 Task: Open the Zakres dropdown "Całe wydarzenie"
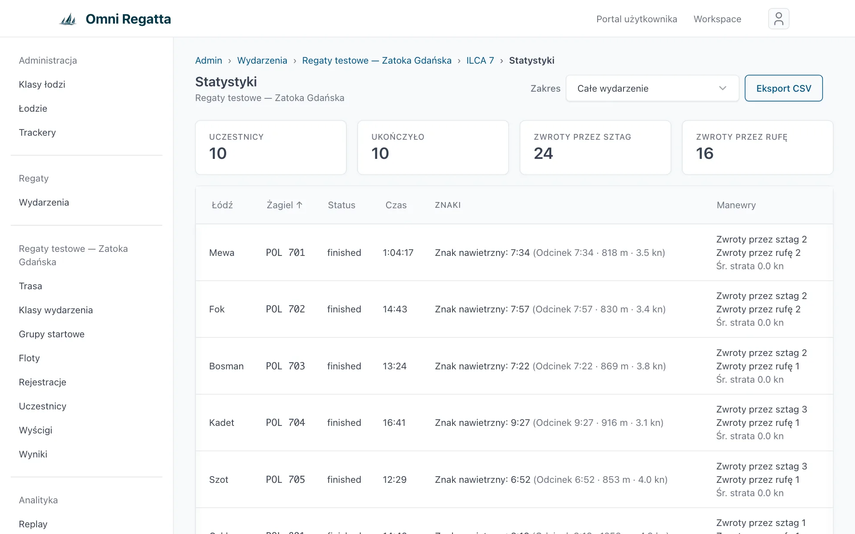652,88
